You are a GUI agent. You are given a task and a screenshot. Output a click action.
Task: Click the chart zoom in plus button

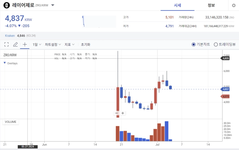tap(122, 113)
